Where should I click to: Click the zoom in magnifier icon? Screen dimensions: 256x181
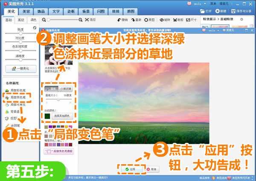click(x=80, y=20)
